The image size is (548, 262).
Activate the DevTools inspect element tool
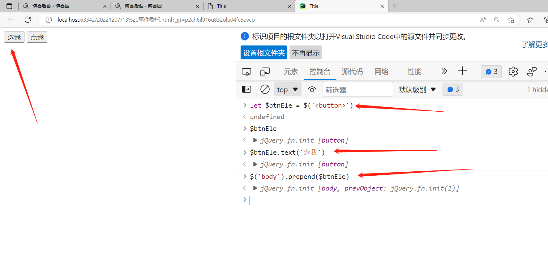click(x=246, y=72)
